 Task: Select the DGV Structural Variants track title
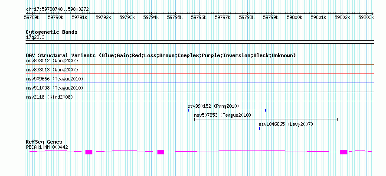(x=161, y=55)
